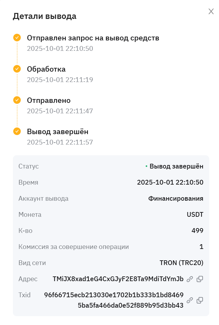This screenshot has width=219, height=325.
Task: Copy the Txid transaction hash
Action: (x=200, y=300)
